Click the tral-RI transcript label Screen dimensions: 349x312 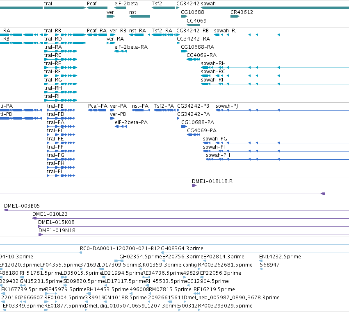(x=52, y=96)
